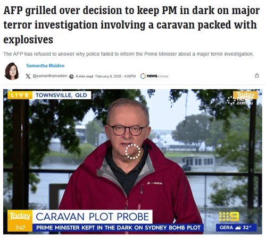Click Samantha Maiden's author photo

coord(12,71)
